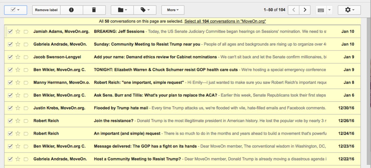This screenshot has width=371, height=168.
Task: Click the Report spam icon
Action: (71, 10)
